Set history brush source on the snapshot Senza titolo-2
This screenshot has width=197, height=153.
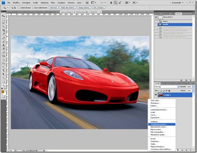(x=156, y=17)
